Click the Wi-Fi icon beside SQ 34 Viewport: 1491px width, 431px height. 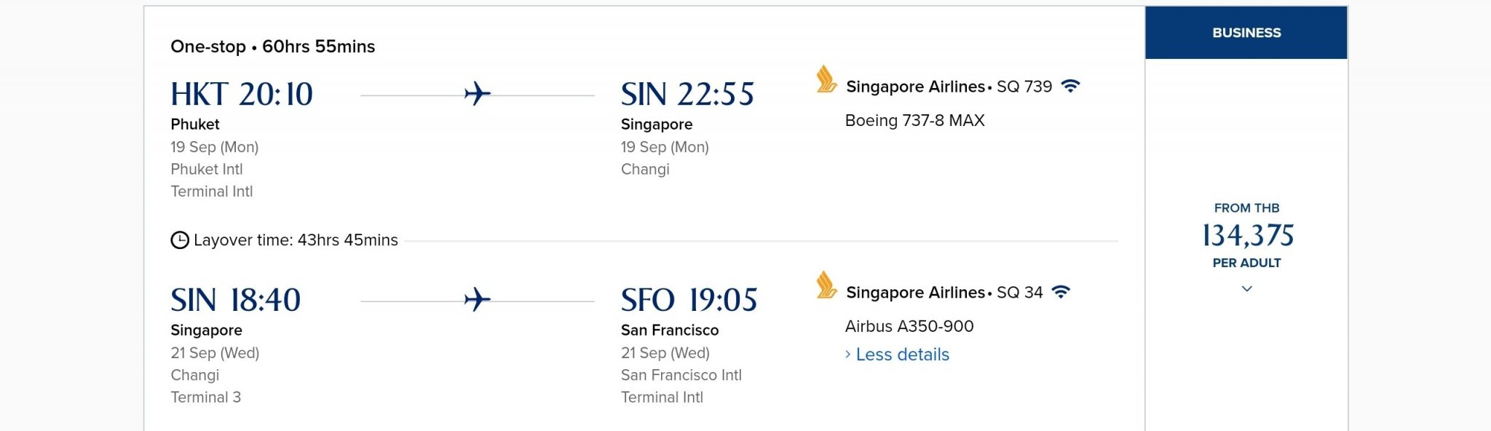tap(1061, 292)
